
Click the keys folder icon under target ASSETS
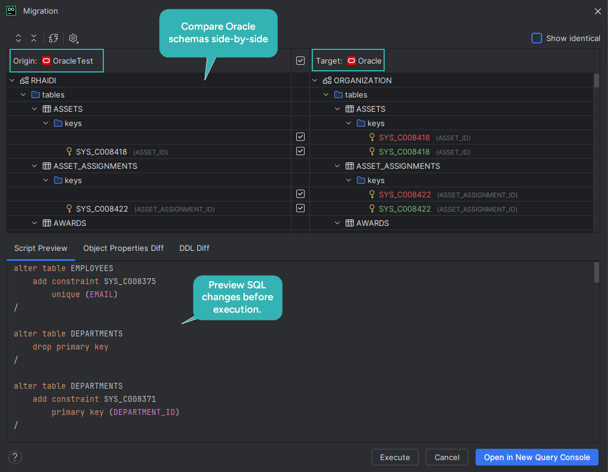pos(361,124)
